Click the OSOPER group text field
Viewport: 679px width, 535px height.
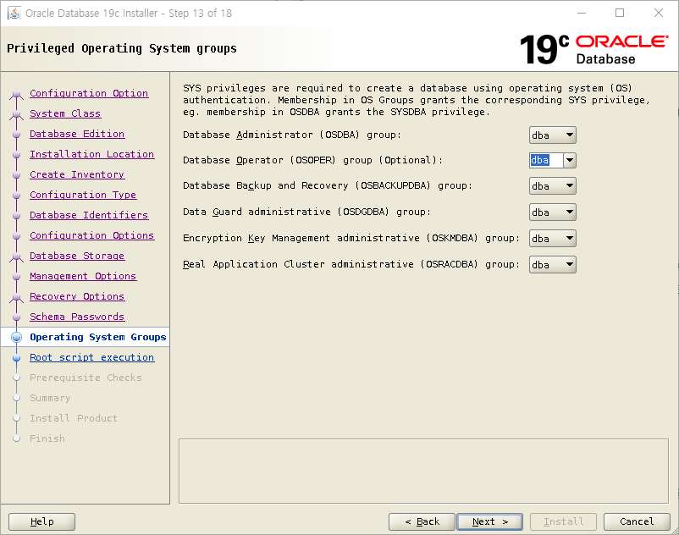pyautogui.click(x=546, y=160)
